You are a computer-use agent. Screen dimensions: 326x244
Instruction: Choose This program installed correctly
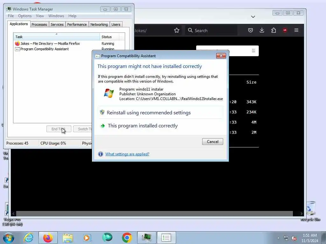tap(160, 126)
